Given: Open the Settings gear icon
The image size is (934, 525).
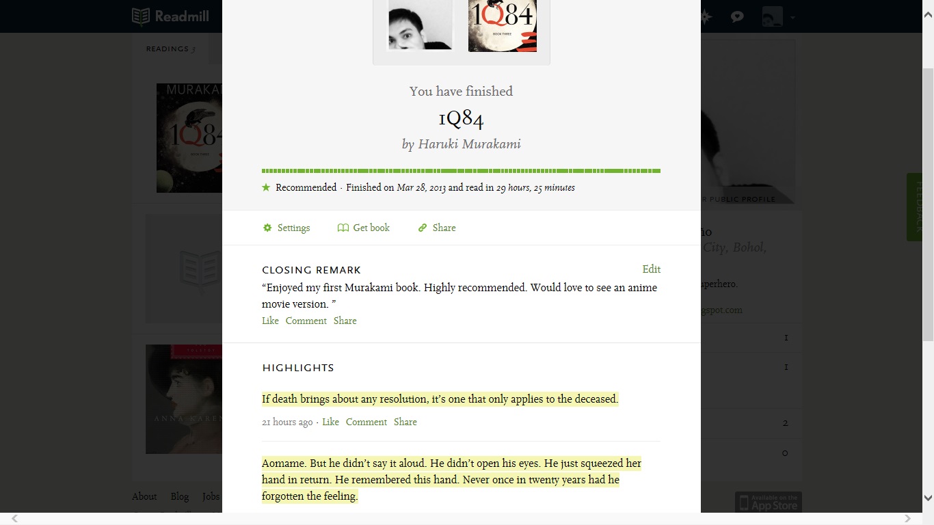Looking at the screenshot, I should pyautogui.click(x=267, y=228).
